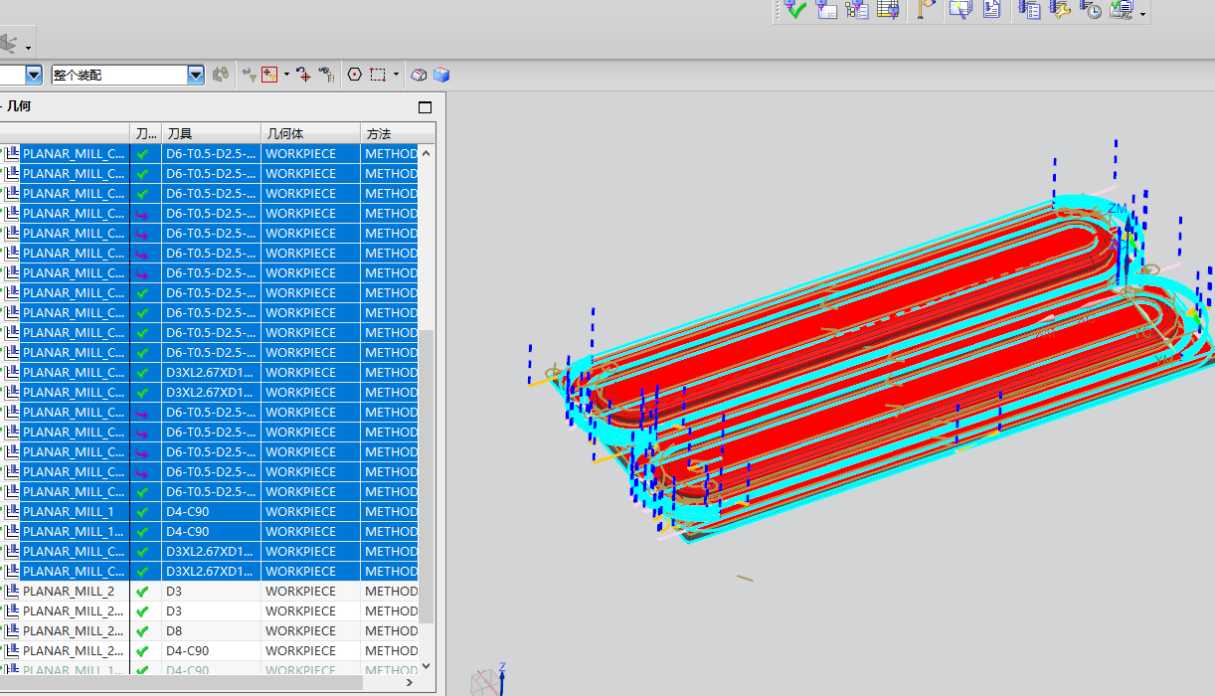1215x696 pixels.
Task: Open the leftmost selection filter dropdown
Action: click(x=34, y=75)
